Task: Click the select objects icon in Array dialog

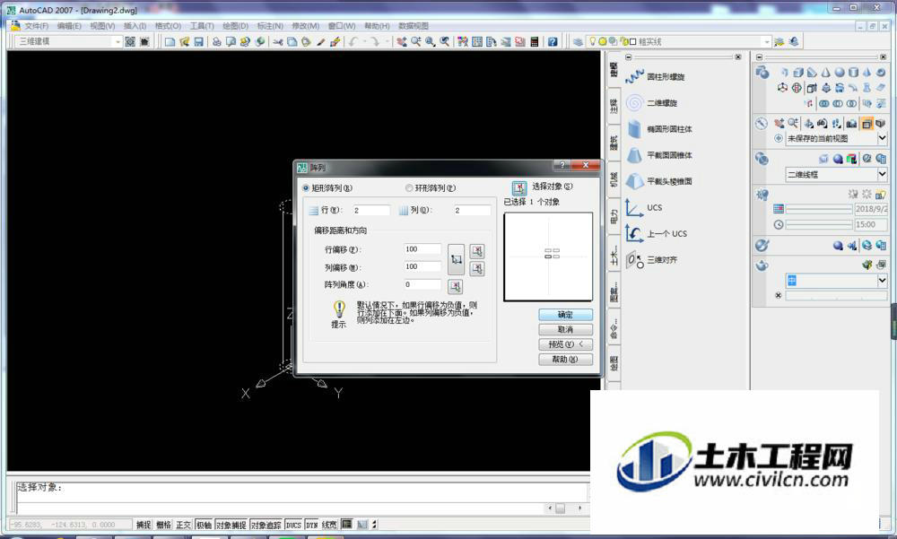Action: pyautogui.click(x=518, y=187)
